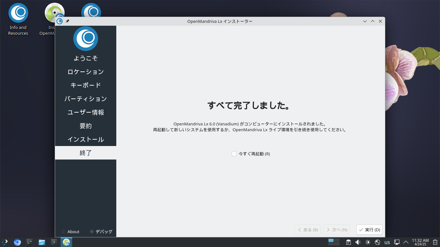Open the clock showing 11:32 AM
This screenshot has height=247, width=440.
[x=420, y=242]
